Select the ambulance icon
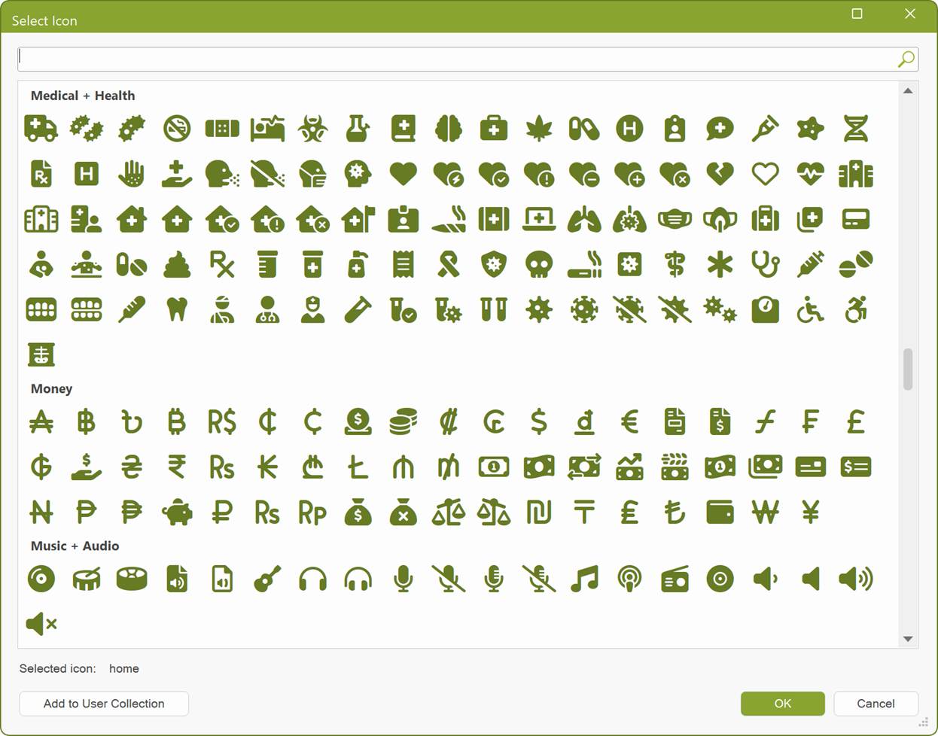The image size is (938, 736). (x=41, y=129)
